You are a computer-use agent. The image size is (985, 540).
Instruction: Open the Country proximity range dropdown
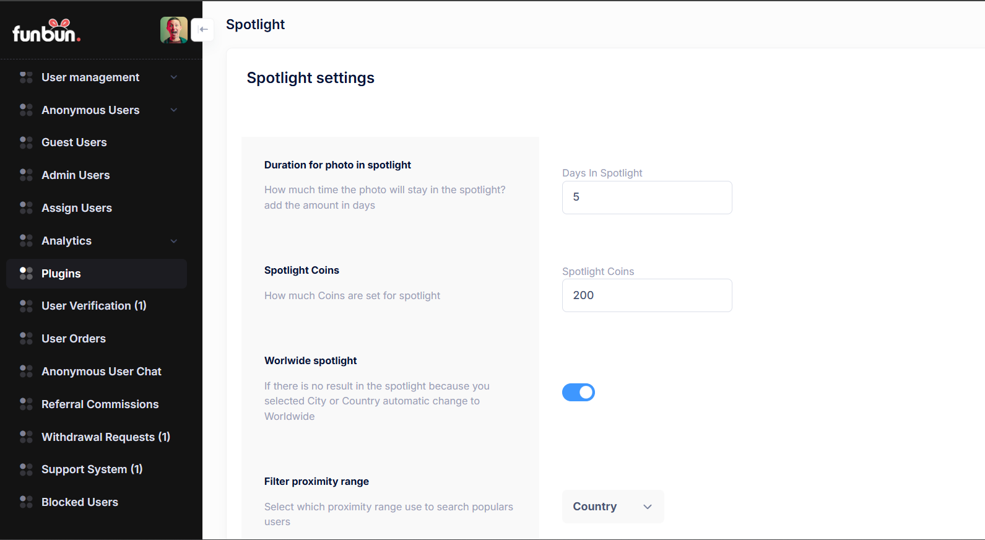pyautogui.click(x=612, y=507)
